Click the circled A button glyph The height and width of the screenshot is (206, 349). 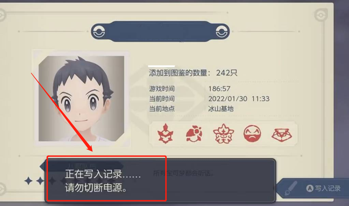[310, 188]
